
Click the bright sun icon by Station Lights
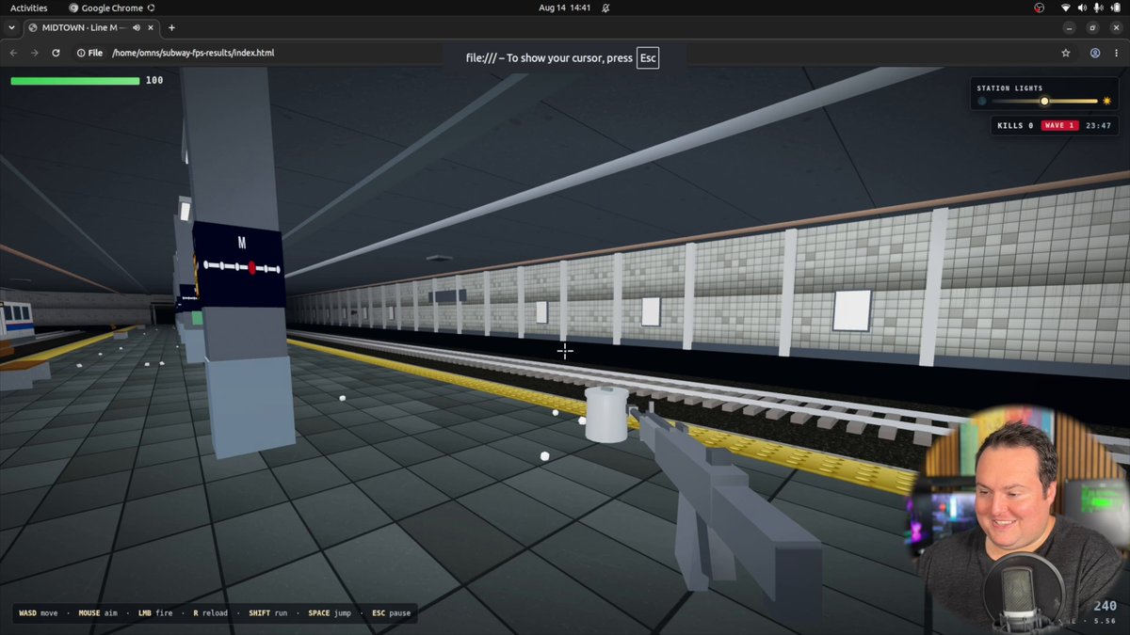point(1106,101)
